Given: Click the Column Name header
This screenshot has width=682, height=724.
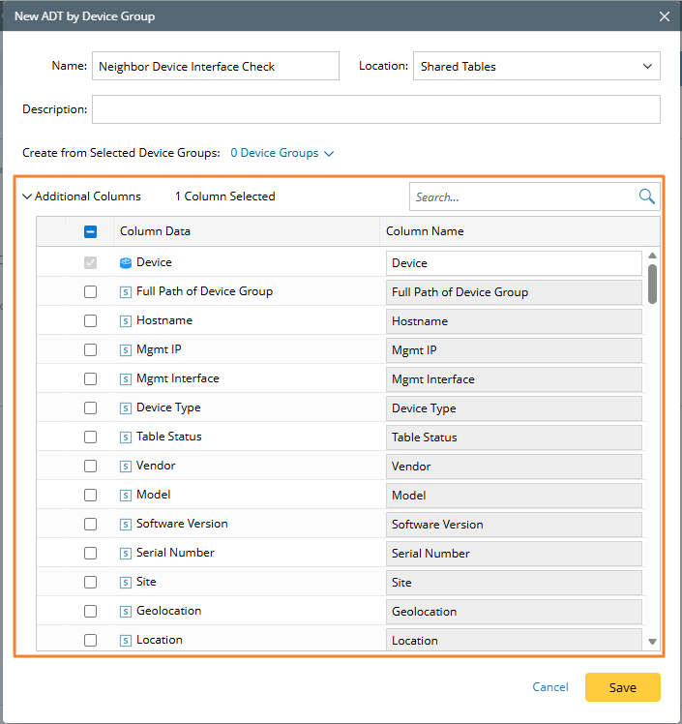Looking at the screenshot, I should pyautogui.click(x=425, y=231).
